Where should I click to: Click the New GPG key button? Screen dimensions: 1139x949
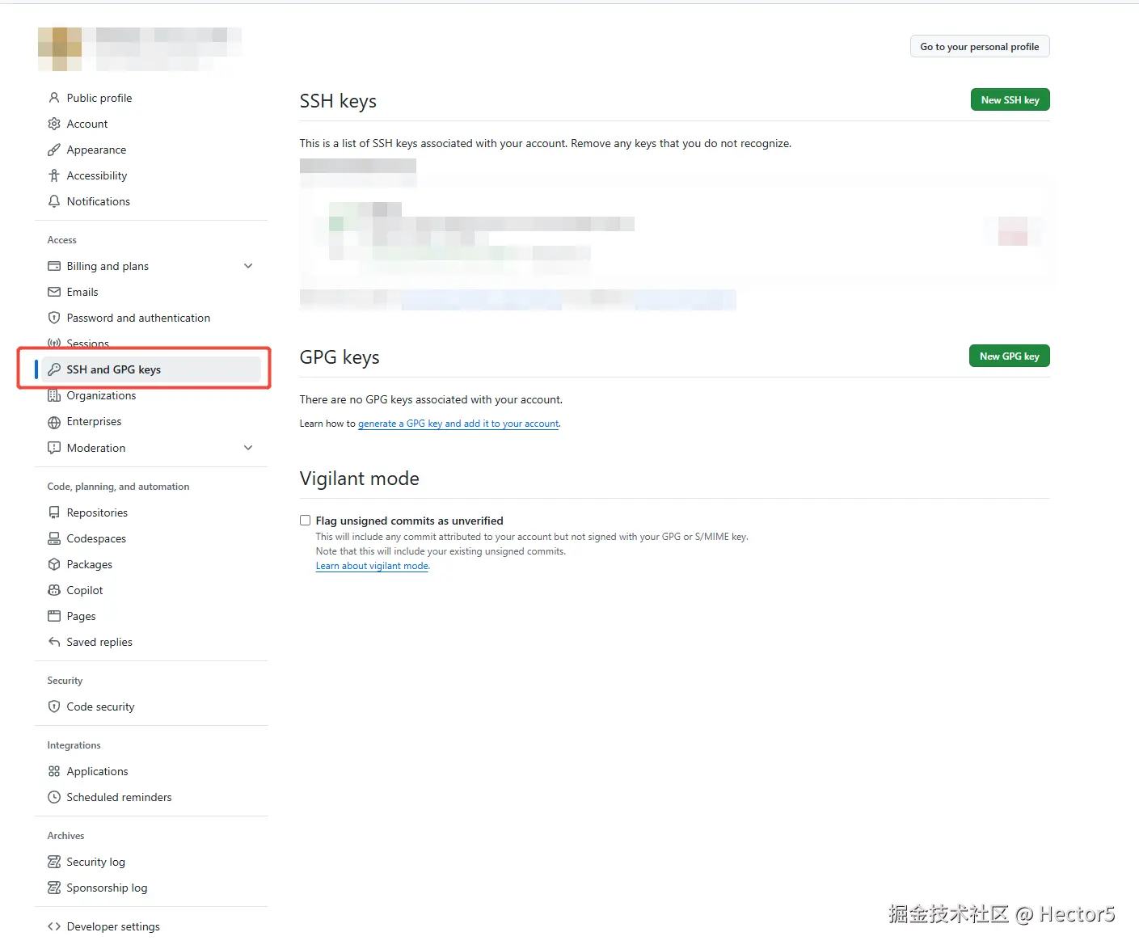coord(1009,356)
